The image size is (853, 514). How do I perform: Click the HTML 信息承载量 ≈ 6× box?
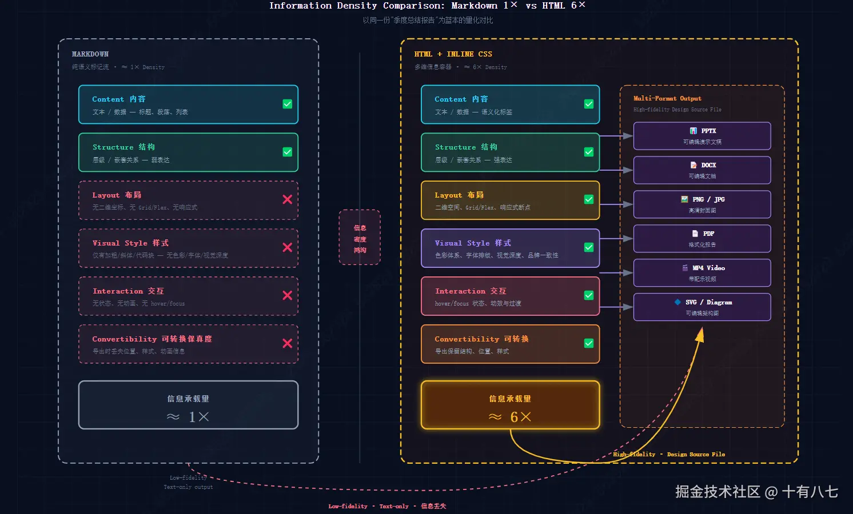[x=510, y=405]
